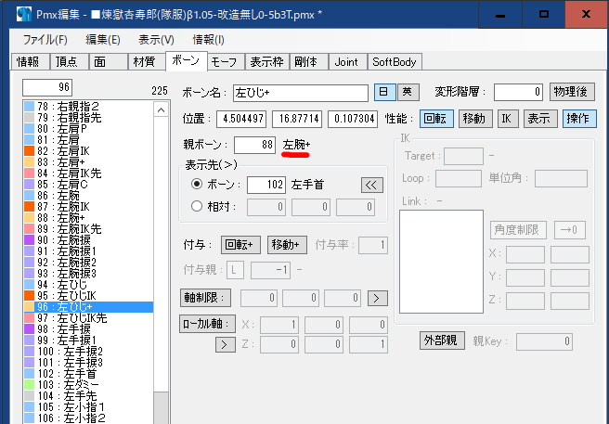The width and height of the screenshot is (609, 424).
Task: Click the Pmx editor app icon in title bar
Action: (24, 14)
